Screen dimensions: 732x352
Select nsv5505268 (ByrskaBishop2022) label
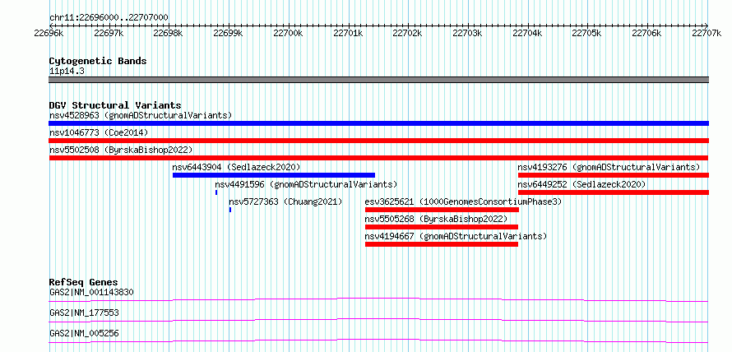tap(436, 219)
